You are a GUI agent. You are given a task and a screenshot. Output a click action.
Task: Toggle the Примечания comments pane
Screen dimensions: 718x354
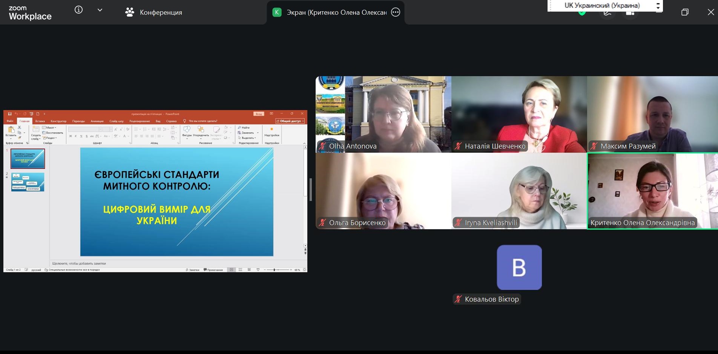[213, 270]
